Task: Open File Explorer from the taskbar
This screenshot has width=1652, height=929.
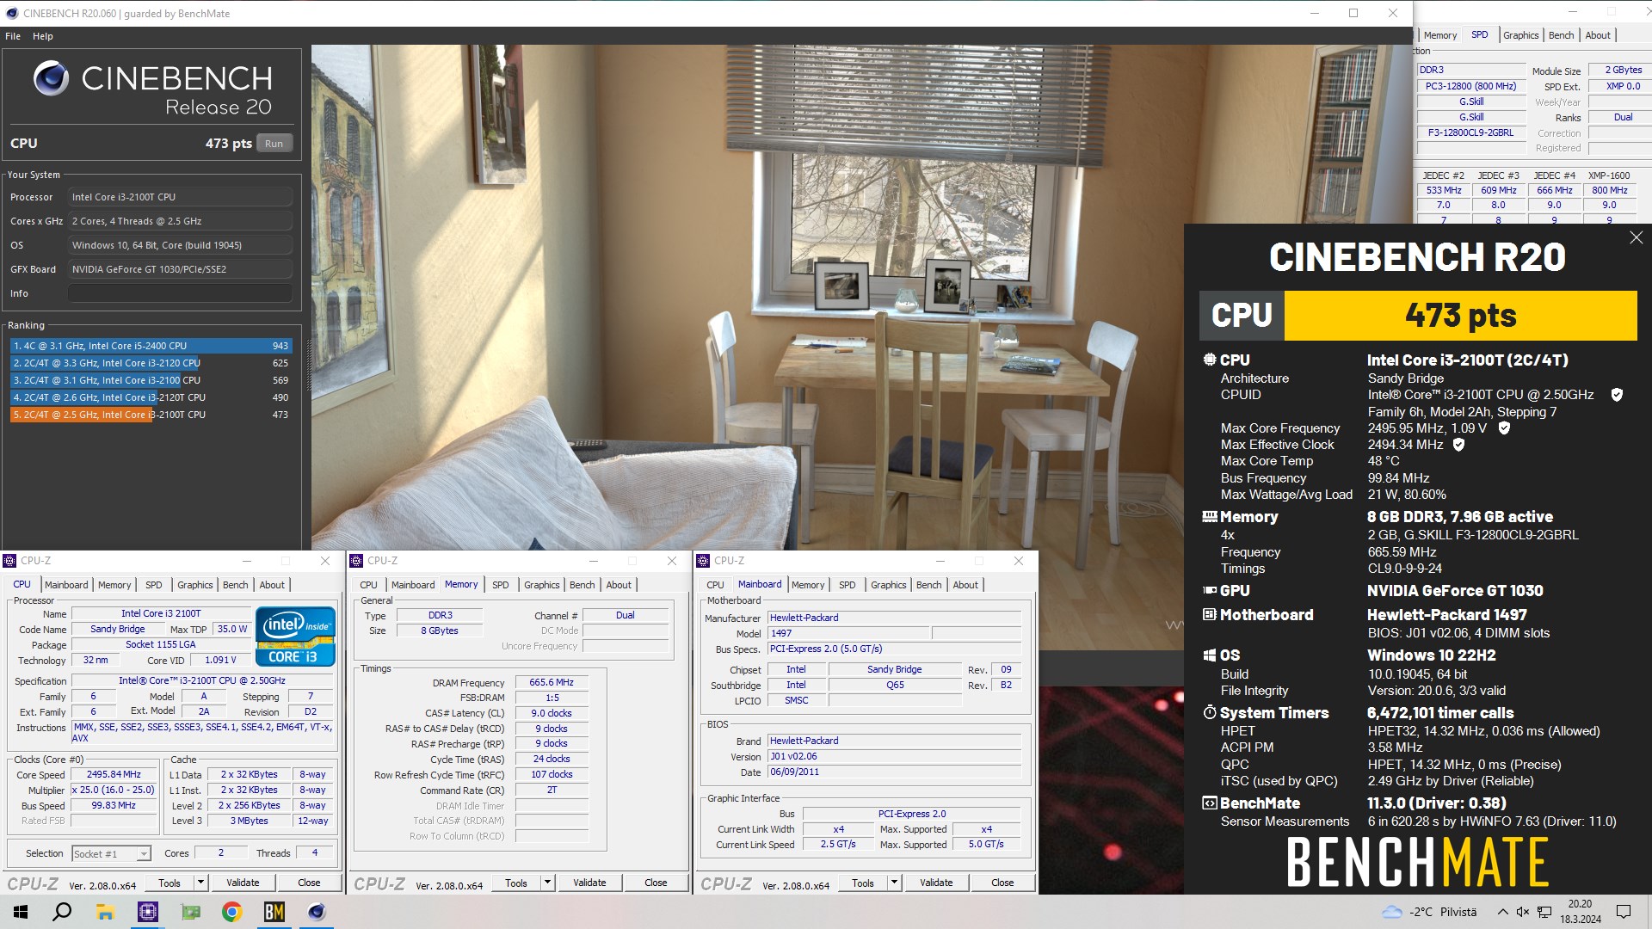Action: 105,912
